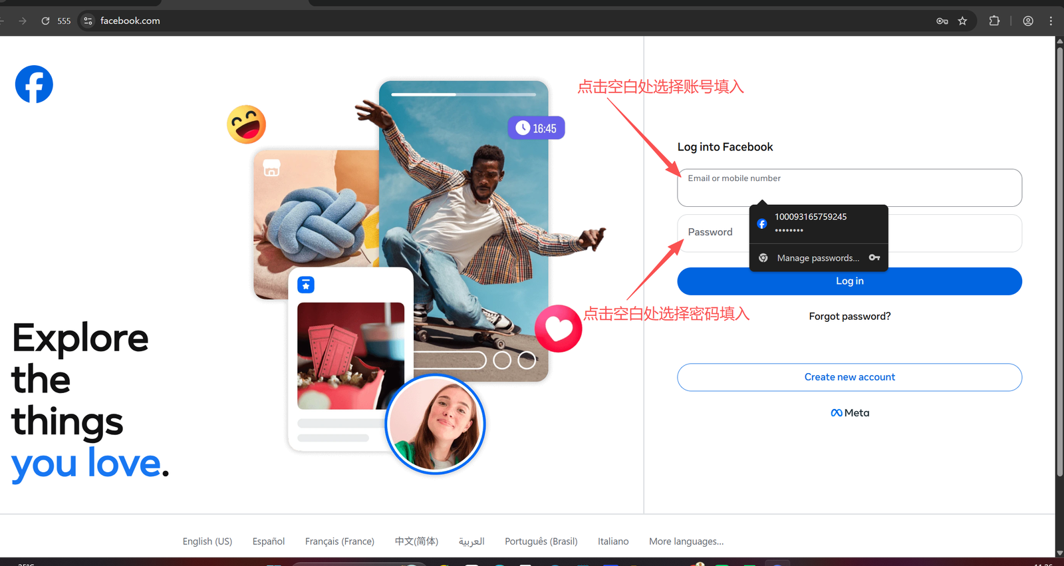Click the laughing emoji graphic
The height and width of the screenshot is (566, 1064).
[246, 124]
